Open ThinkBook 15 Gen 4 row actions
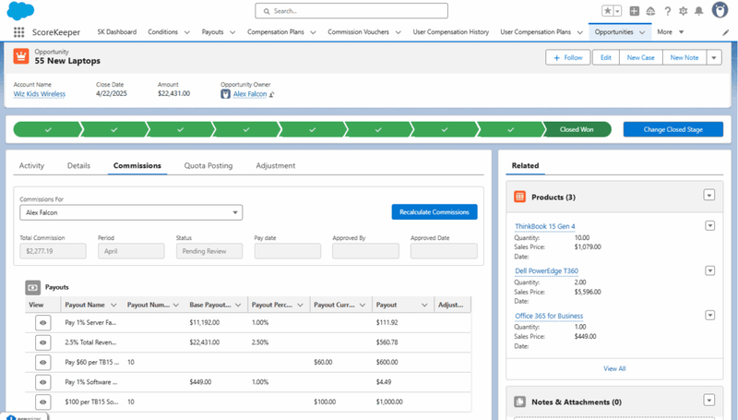The height and width of the screenshot is (420, 738). pyautogui.click(x=710, y=226)
